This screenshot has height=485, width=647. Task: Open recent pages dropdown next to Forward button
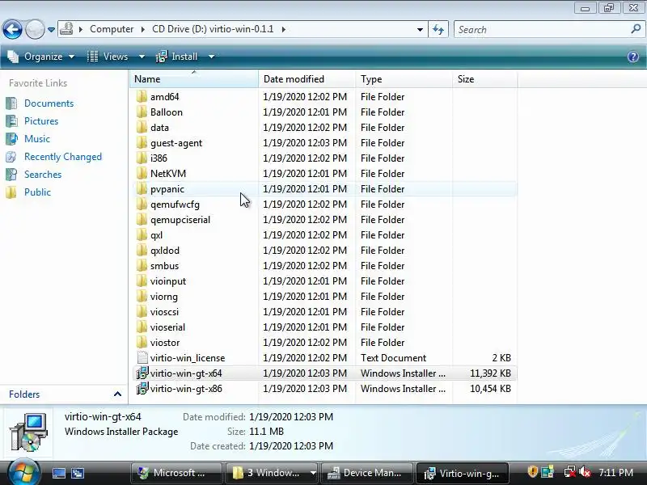click(x=51, y=30)
